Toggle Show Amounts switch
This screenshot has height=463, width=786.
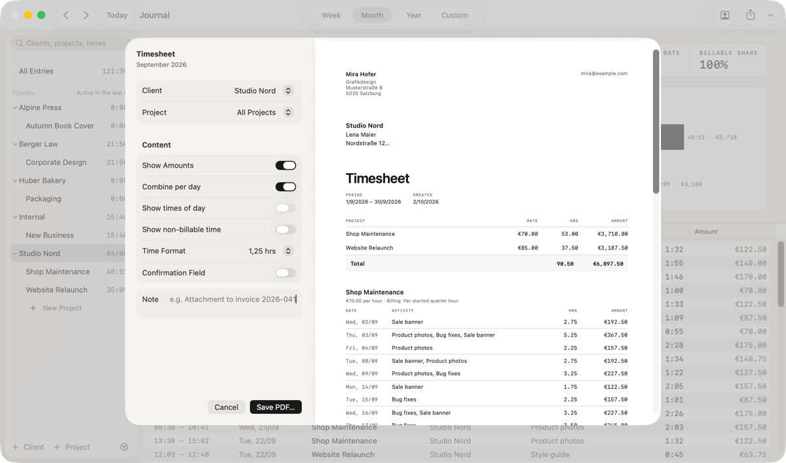click(x=286, y=166)
